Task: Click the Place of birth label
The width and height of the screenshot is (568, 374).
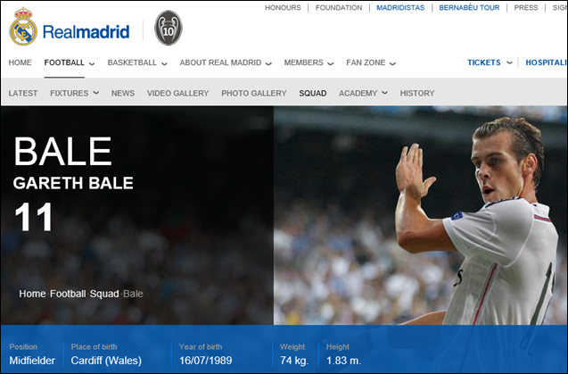Action: [94, 347]
